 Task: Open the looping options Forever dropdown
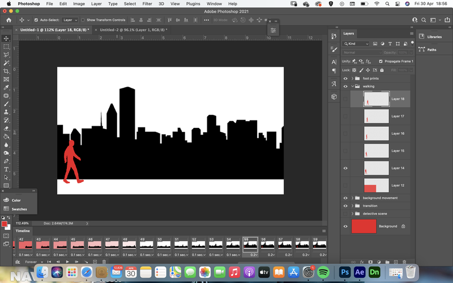coord(33,262)
